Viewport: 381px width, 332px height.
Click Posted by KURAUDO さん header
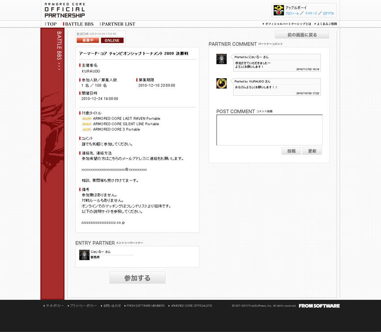click(252, 81)
